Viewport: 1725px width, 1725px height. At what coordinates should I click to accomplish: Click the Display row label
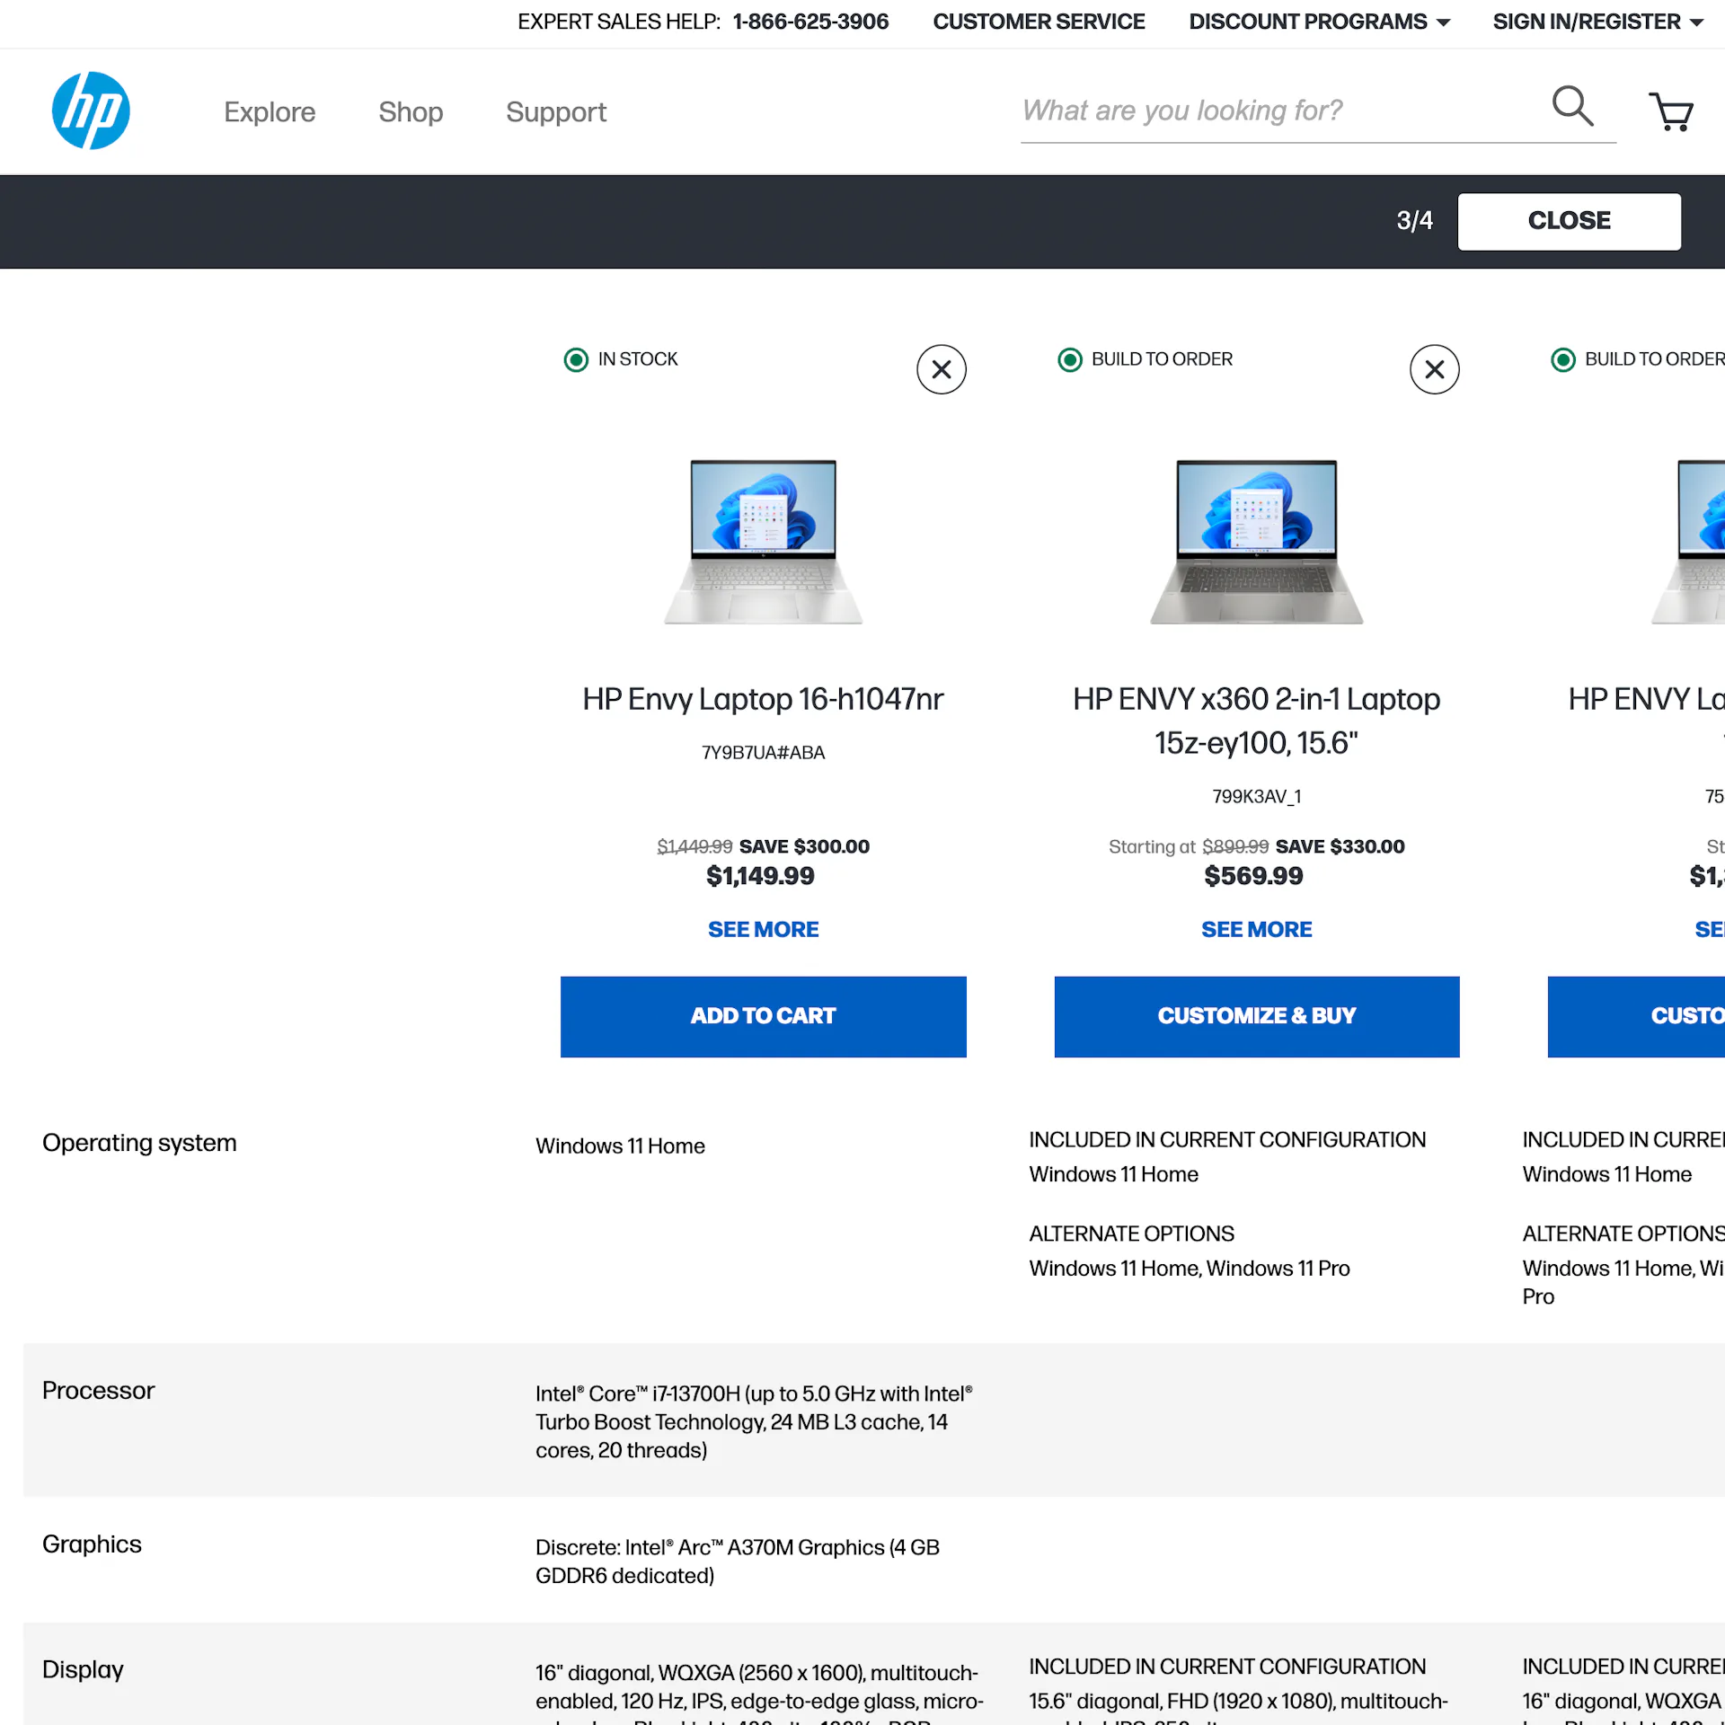coord(83,1669)
